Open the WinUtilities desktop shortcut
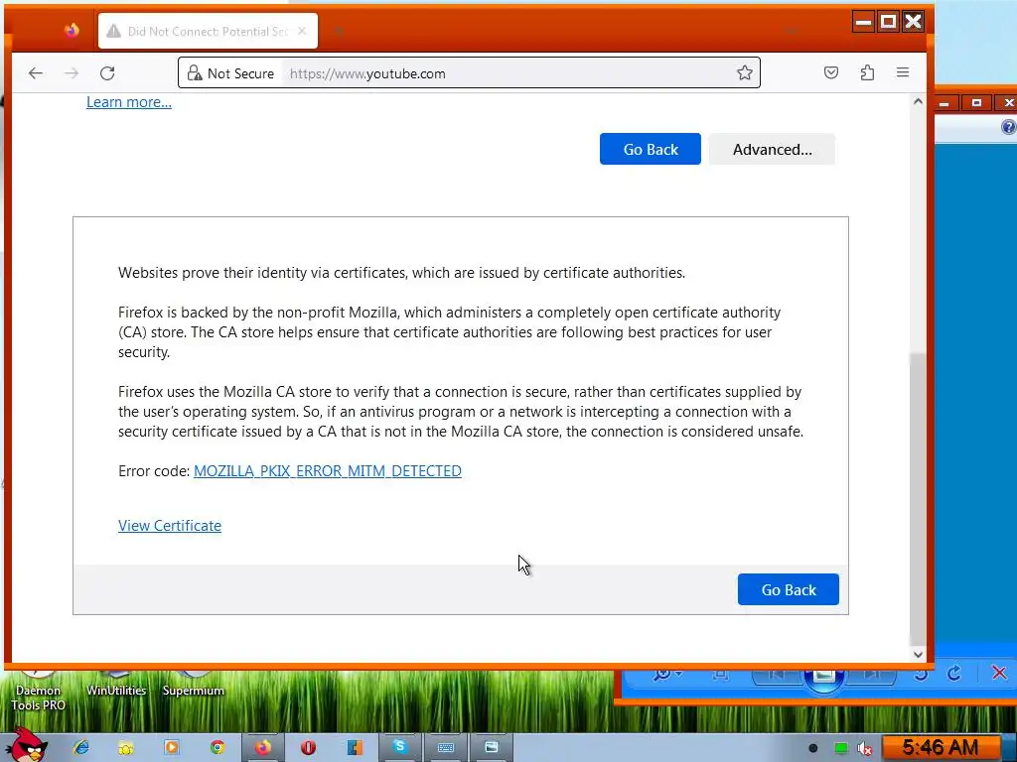The height and width of the screenshot is (762, 1017). (x=117, y=684)
